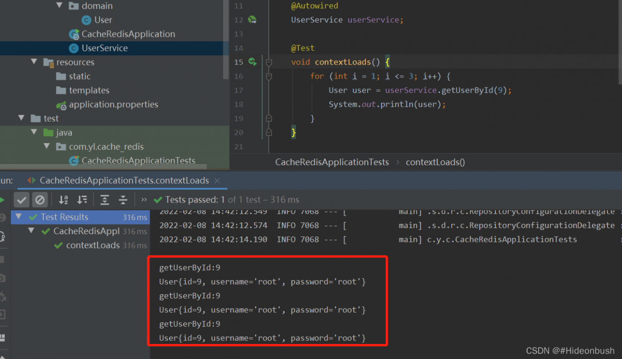This screenshot has width=622, height=359.
Task: Select UserService in project tree
Action: (104, 48)
